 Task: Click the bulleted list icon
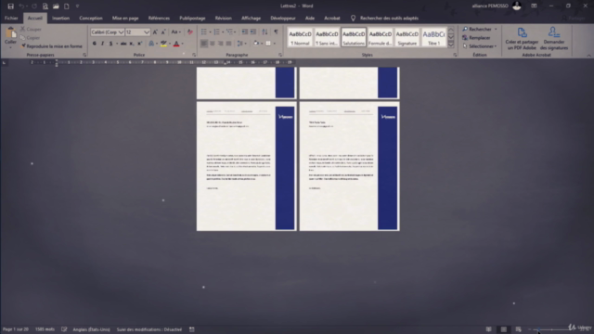[204, 32]
